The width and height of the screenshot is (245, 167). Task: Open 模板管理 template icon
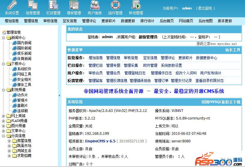click(74, 5)
